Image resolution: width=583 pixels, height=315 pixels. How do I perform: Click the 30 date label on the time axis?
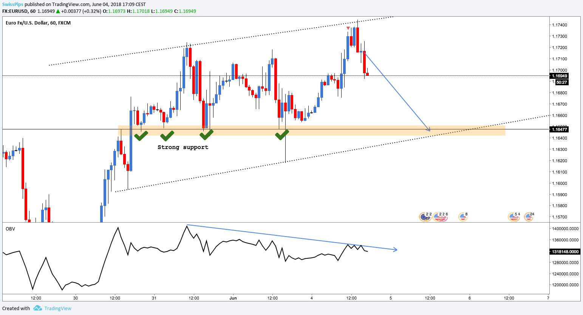76,298
